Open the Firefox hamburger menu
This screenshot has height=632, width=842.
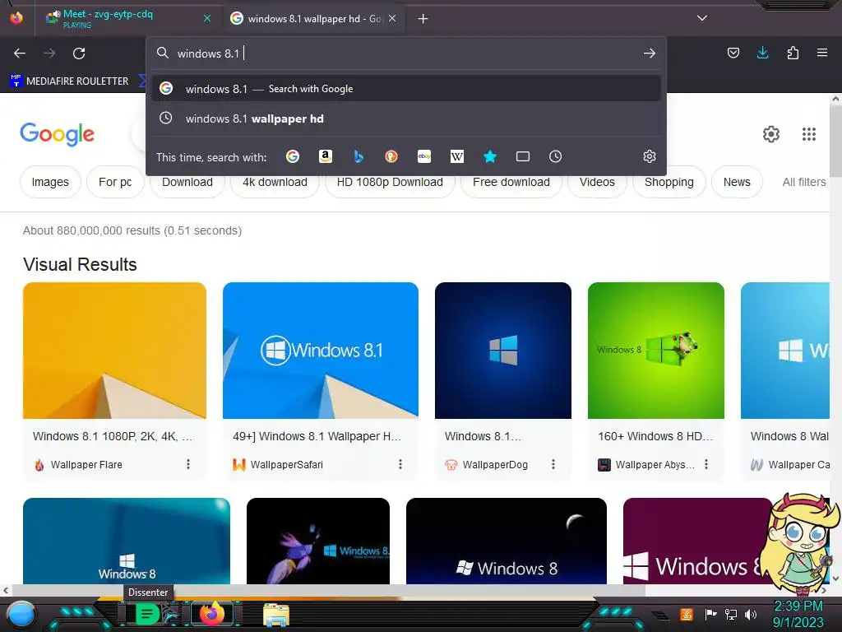click(x=821, y=53)
